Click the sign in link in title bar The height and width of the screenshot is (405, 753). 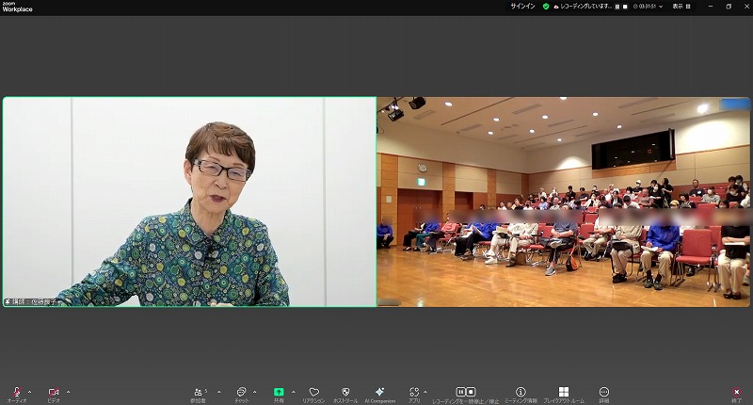pos(522,6)
